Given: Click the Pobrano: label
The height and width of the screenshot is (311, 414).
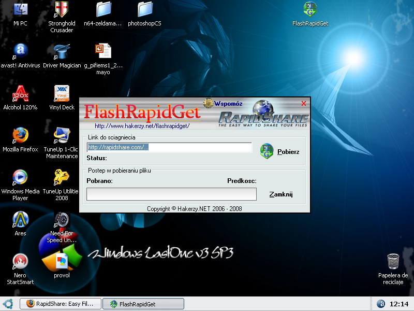Looking at the screenshot, I should 99,181.
